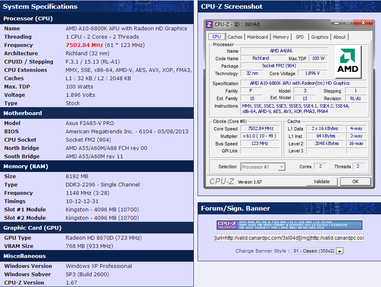The image size is (381, 287).
Task: Click the Miscellaneous section header
Action: click(x=97, y=256)
